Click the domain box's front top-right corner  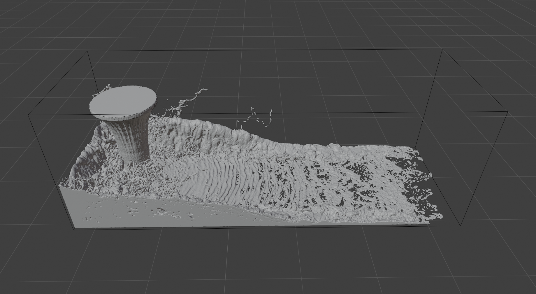click(508, 111)
